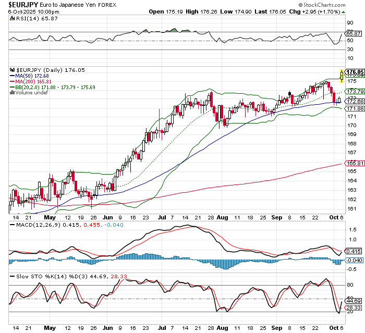Click the 176.05 last price label
Viewport: 365px width, 333px height.
(354, 72)
